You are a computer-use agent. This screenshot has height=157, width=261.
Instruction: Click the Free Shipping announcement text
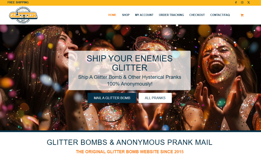18,3
